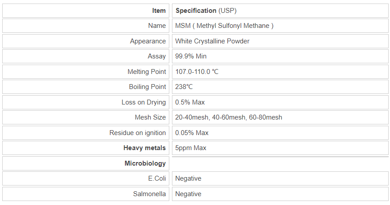Image resolution: width=390 pixels, height=205 pixels.
Task: Select the Melting Point label
Action: 147,72
